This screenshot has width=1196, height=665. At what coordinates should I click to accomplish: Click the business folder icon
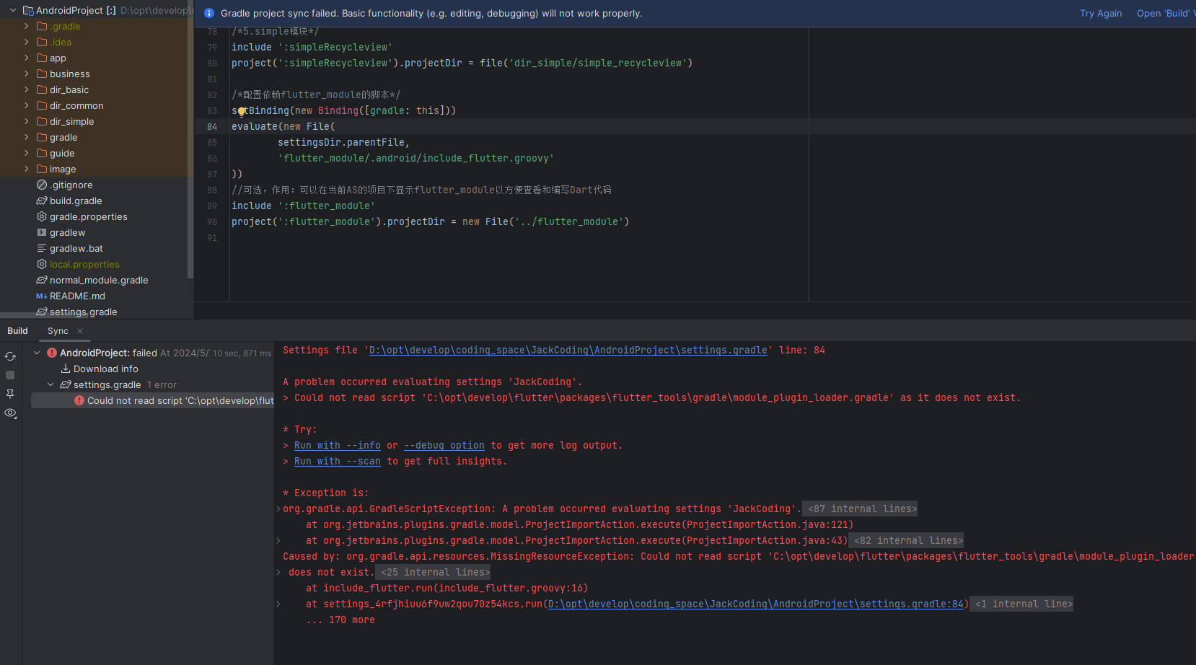[42, 74]
